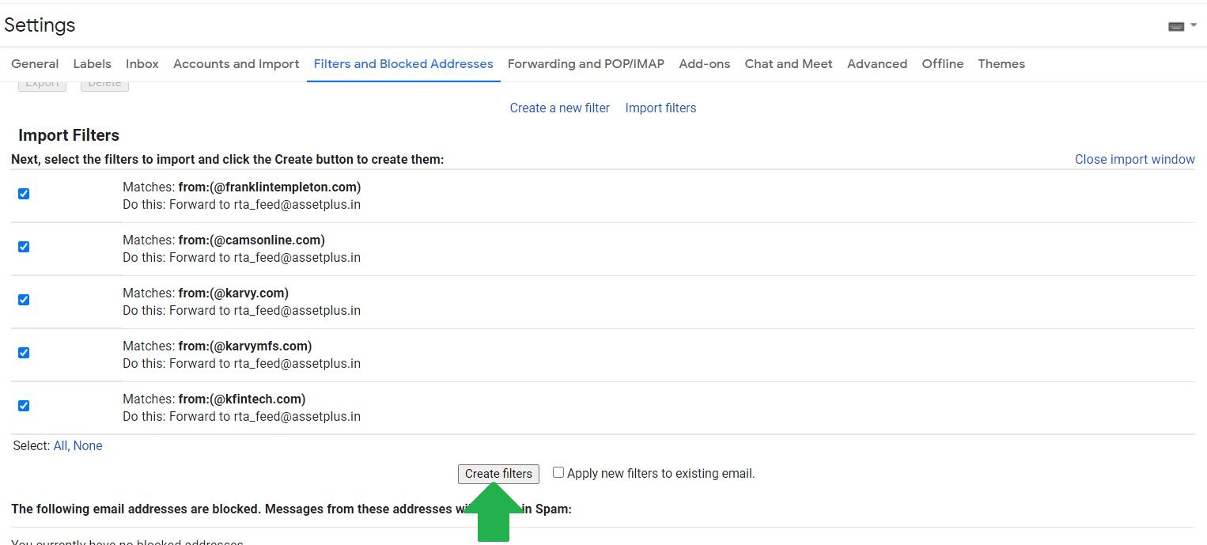This screenshot has width=1207, height=545.
Task: Switch to the Labels tab
Action: pyautogui.click(x=92, y=64)
